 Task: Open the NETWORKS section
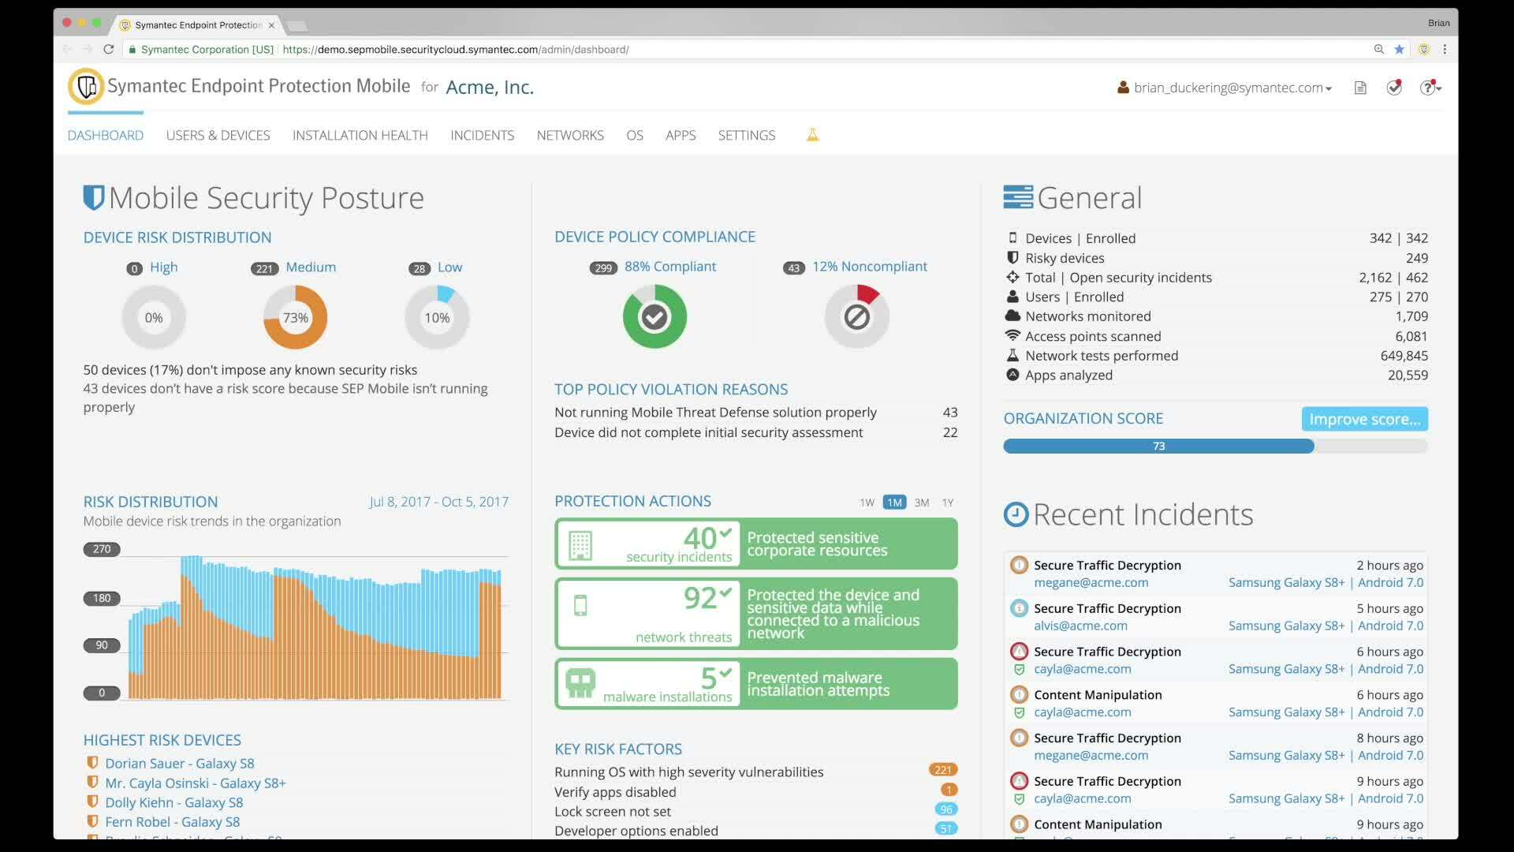coord(570,135)
